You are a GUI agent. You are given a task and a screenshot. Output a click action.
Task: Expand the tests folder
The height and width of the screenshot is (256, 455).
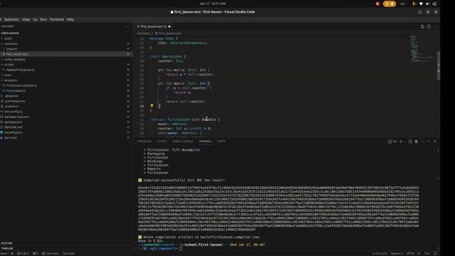pyautogui.click(x=8, y=75)
